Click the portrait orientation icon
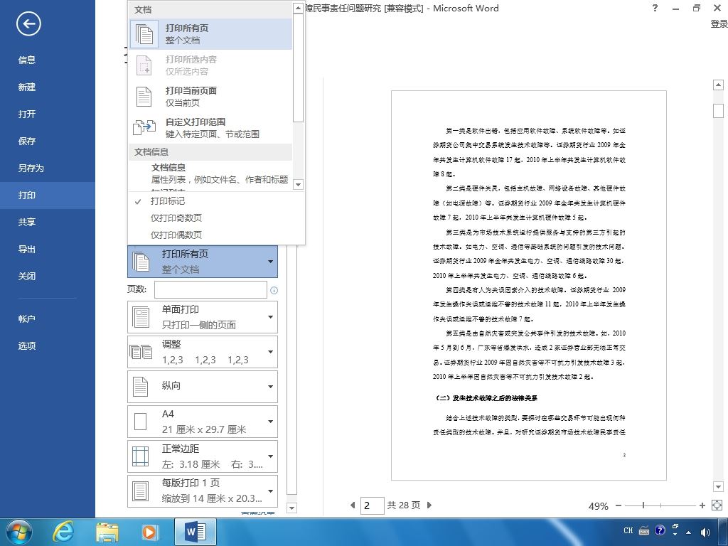 tap(140, 386)
